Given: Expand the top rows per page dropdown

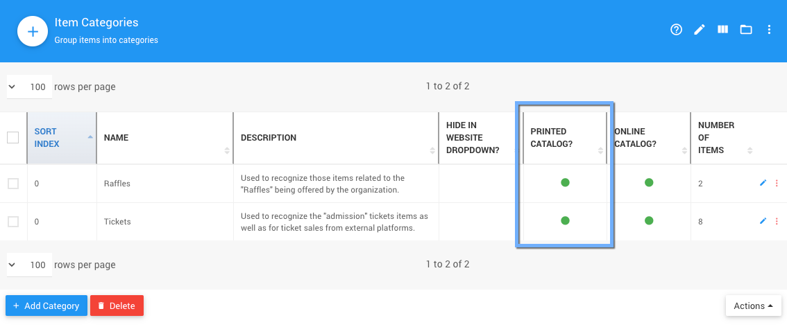Looking at the screenshot, I should (29, 87).
